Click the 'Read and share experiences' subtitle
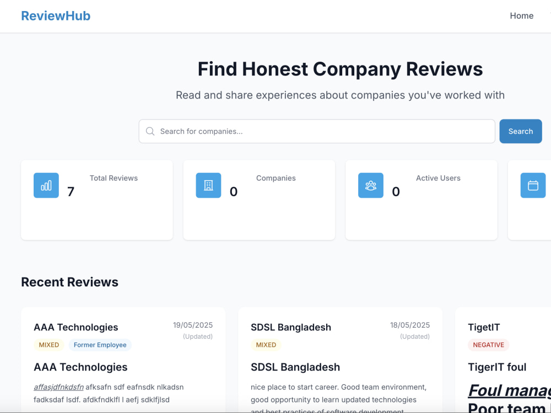Viewport: 551px width, 413px height. pyautogui.click(x=340, y=95)
